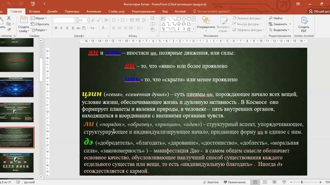
Task: Click the zoom slider handle
Action: coord(302,182)
